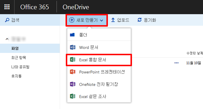Choose PowerPoint 프레젠테이션 menu item
The width and height of the screenshot is (203, 109).
99,72
